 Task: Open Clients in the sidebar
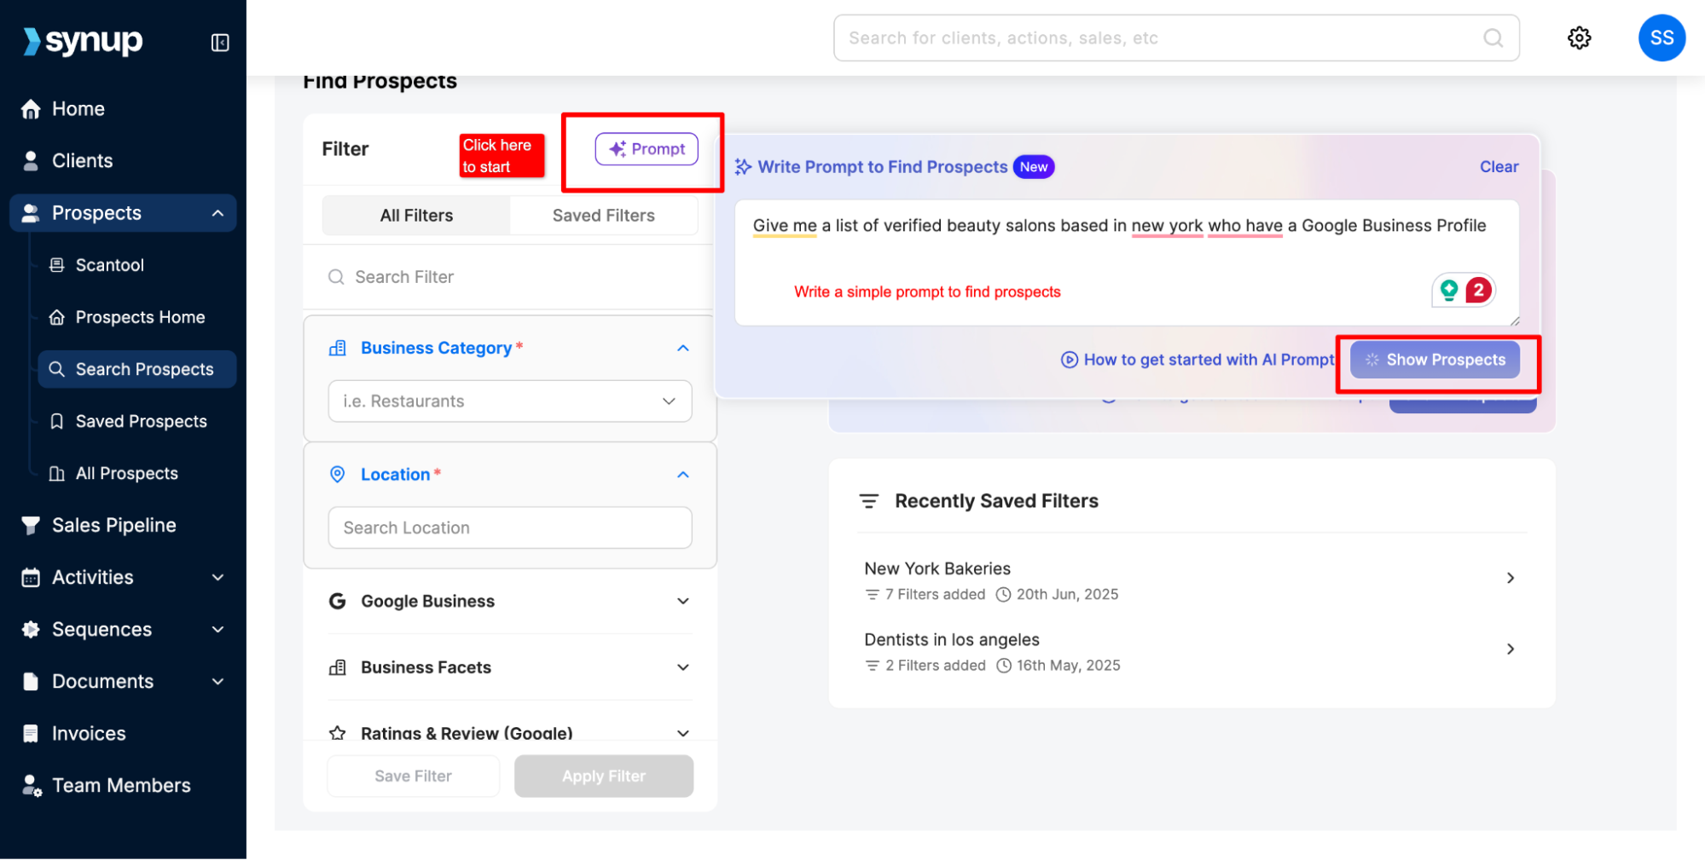pyautogui.click(x=82, y=161)
